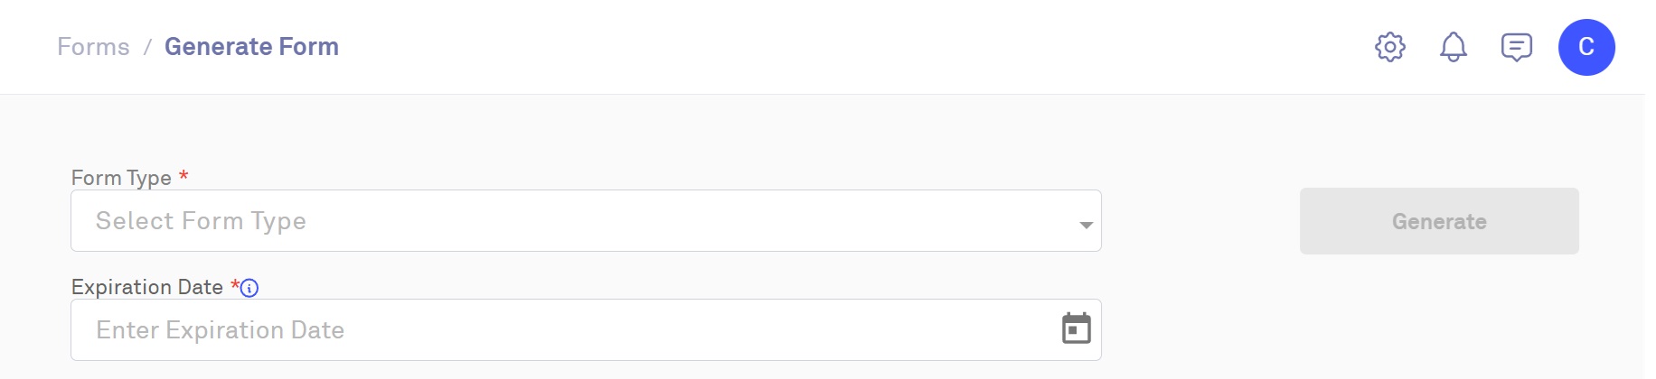Open the calendar date picker icon
Viewport: 1656px width, 379px height.
pos(1076,329)
